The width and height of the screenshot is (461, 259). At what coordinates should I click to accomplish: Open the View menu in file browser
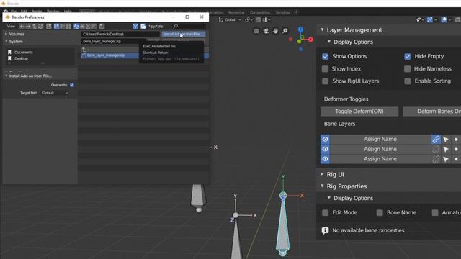point(11,27)
